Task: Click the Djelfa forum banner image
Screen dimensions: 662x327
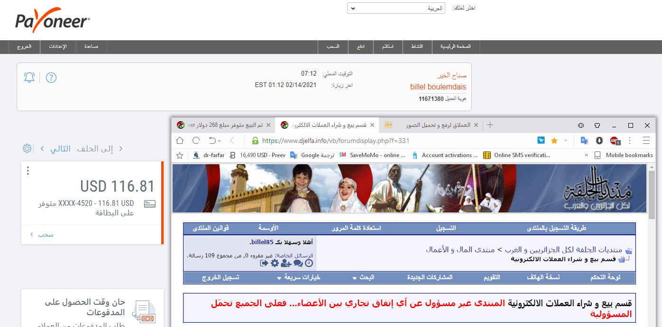Action: coord(410,188)
